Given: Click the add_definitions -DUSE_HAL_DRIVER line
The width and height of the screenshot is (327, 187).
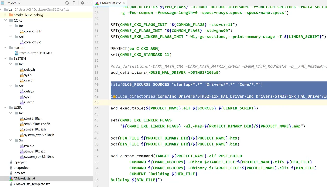Looking at the screenshot, I should pyautogui.click(x=166, y=72).
